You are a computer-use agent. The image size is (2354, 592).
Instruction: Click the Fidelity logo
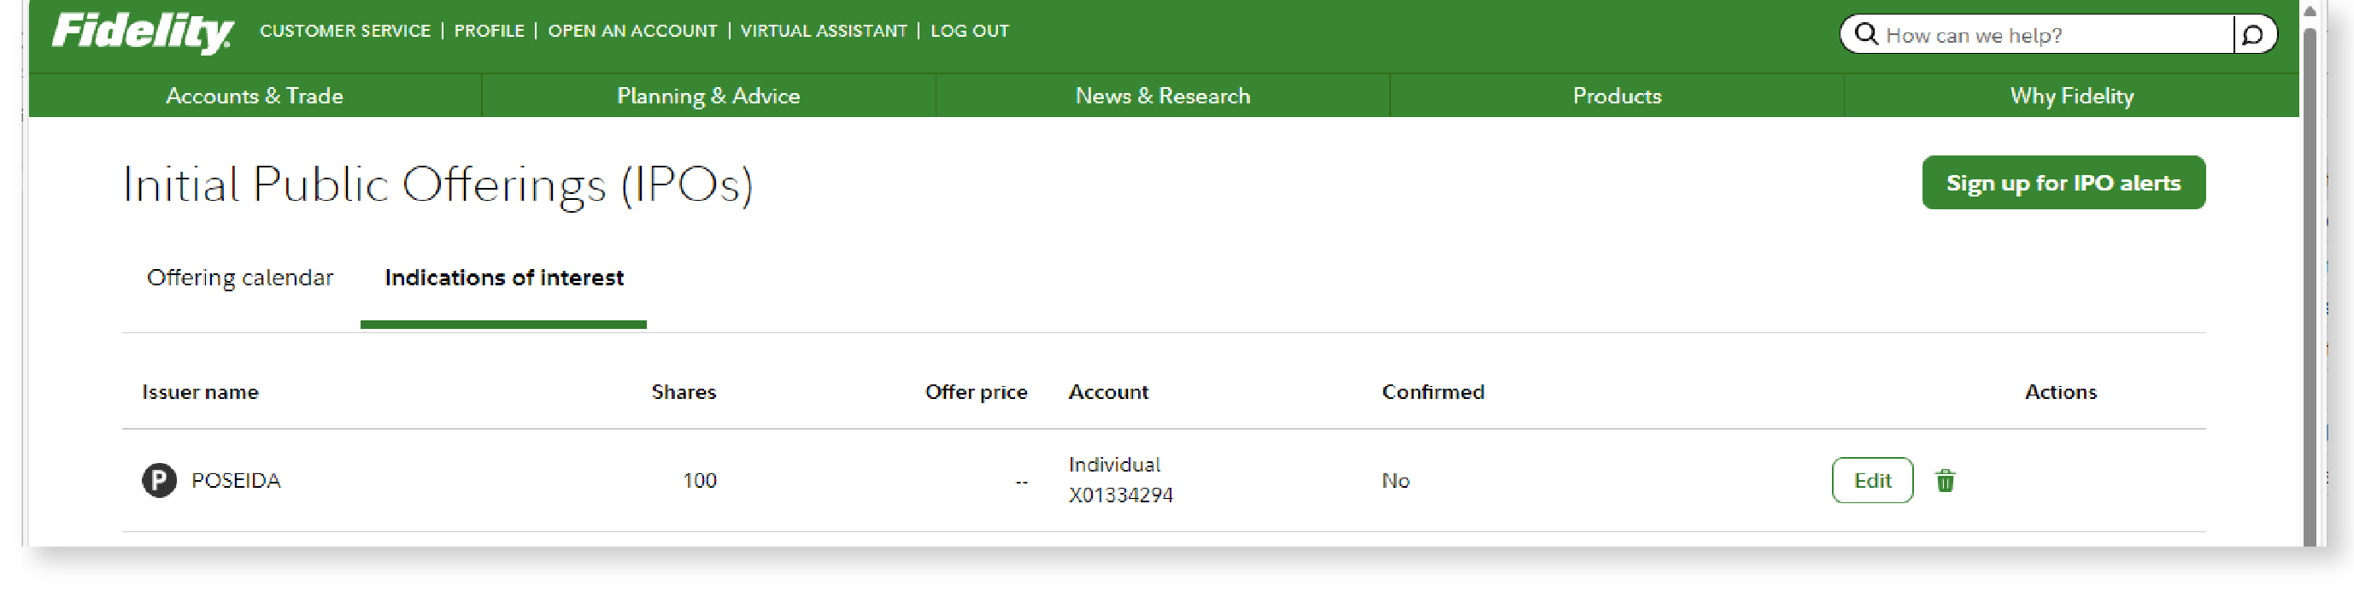(x=143, y=32)
